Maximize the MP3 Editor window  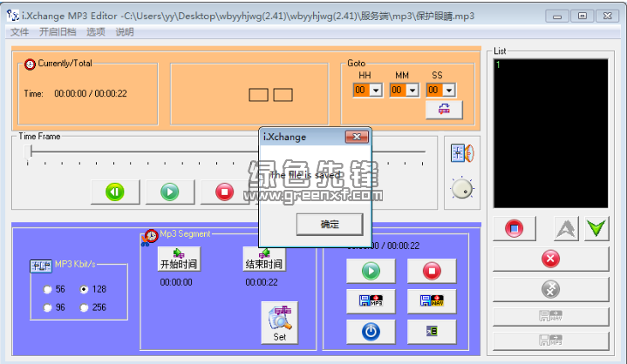coord(583,16)
